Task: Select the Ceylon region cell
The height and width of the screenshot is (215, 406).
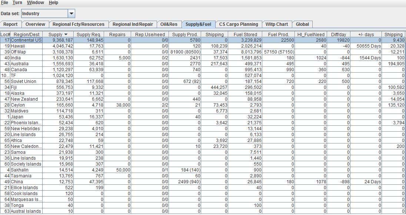Action: tap(26, 105)
